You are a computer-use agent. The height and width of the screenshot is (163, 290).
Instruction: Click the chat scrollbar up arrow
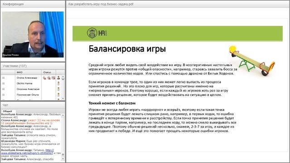click(63, 115)
